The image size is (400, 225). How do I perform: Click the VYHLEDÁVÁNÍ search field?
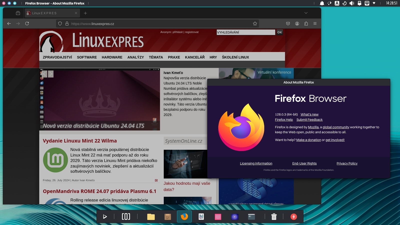[245, 32]
